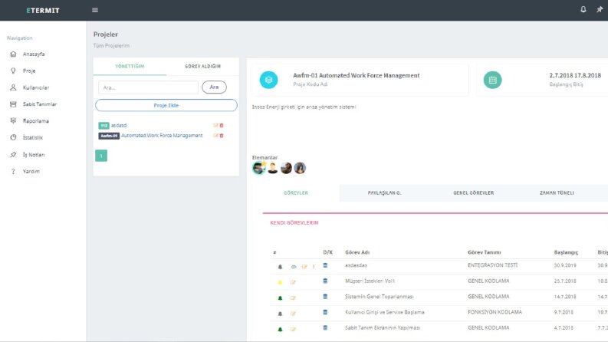Click the Görev Adı column header

357,252
